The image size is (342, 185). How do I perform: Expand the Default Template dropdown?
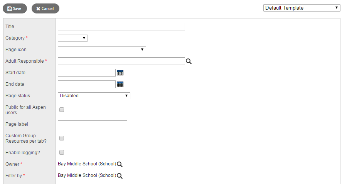(302, 8)
